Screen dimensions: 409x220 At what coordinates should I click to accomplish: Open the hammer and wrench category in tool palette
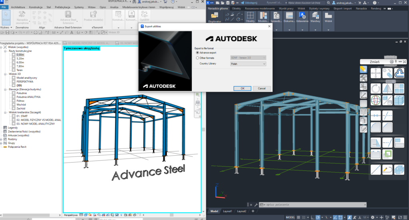(x=363, y=78)
